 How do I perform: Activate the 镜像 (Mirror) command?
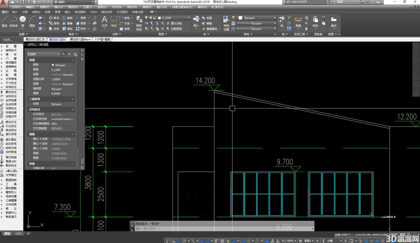coord(67,23)
